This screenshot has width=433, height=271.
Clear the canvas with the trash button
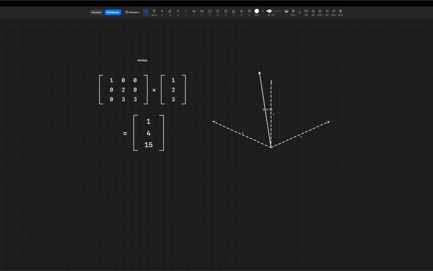click(x=341, y=10)
